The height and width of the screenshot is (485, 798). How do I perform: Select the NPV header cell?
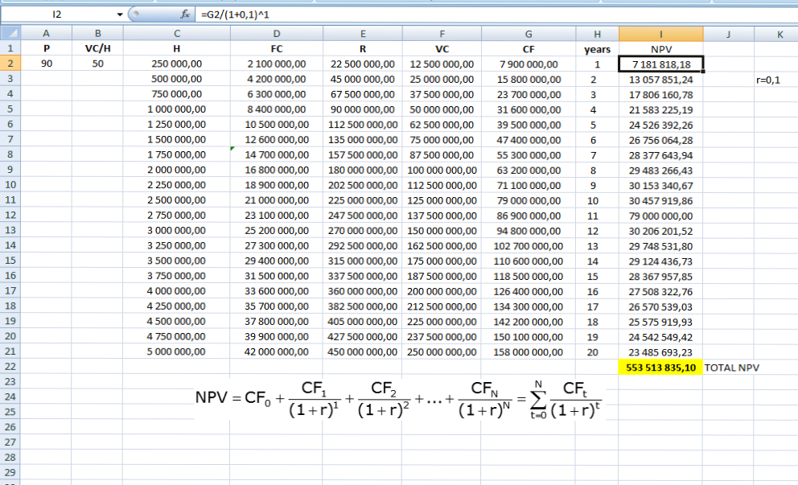660,48
